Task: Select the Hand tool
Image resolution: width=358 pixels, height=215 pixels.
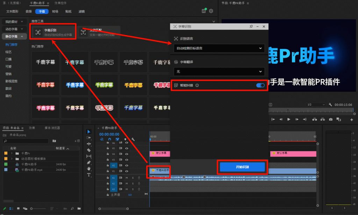Action: tap(89, 169)
